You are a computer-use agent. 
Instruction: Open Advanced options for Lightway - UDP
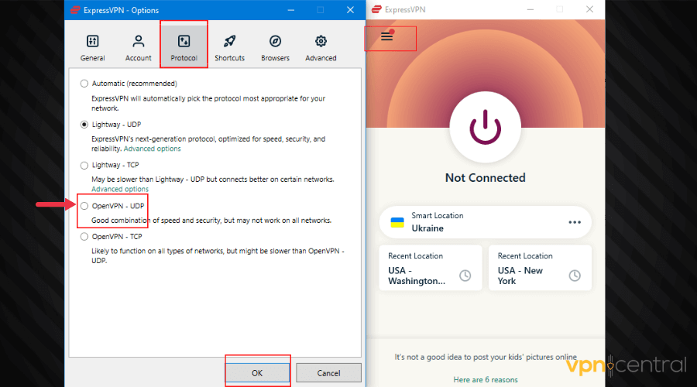pos(152,149)
